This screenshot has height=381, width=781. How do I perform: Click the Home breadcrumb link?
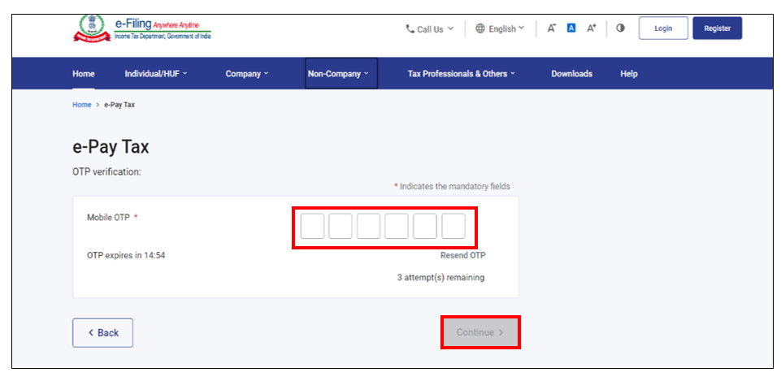[81, 105]
